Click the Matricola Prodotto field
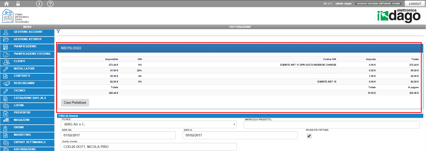This screenshot has height=151, width=426. click(332, 125)
